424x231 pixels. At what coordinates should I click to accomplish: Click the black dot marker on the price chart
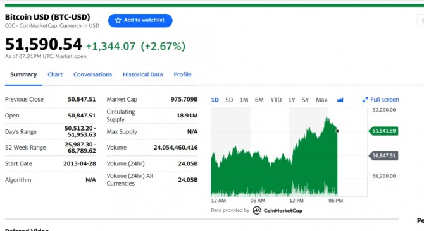point(337,131)
